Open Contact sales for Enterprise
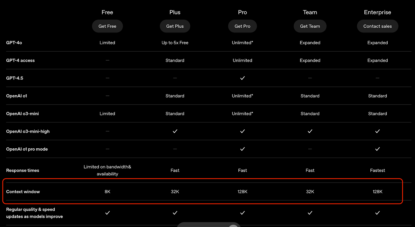 [x=377, y=26]
